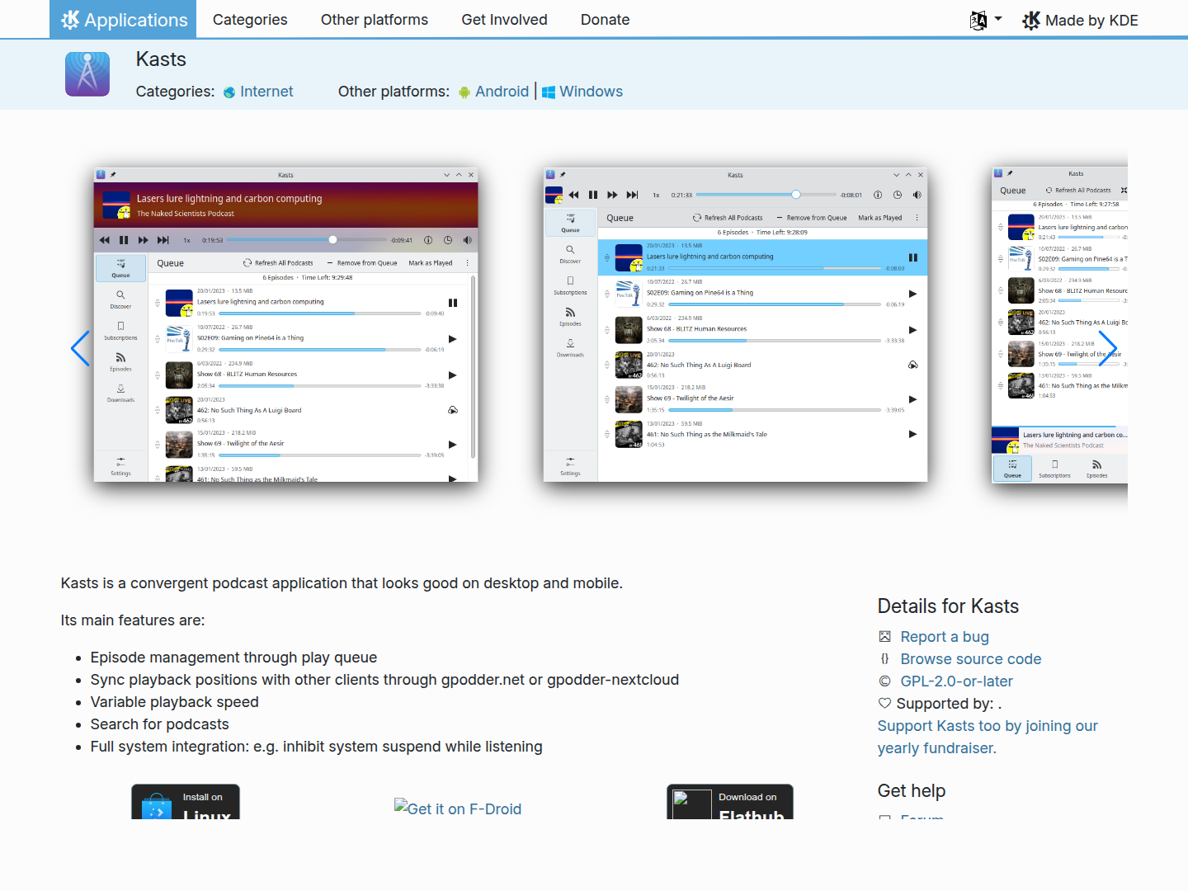Screen dimensions: 1188x891
Task: Click the gpodder sync feature list item
Action: point(384,680)
